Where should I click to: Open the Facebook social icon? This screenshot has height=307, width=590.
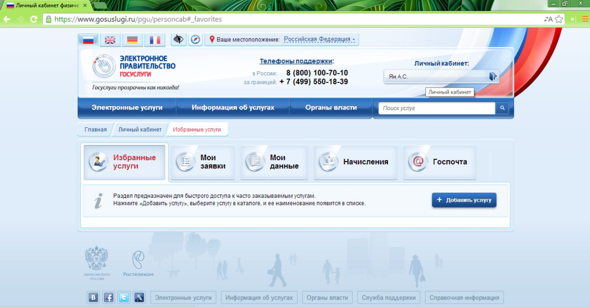pos(108,298)
